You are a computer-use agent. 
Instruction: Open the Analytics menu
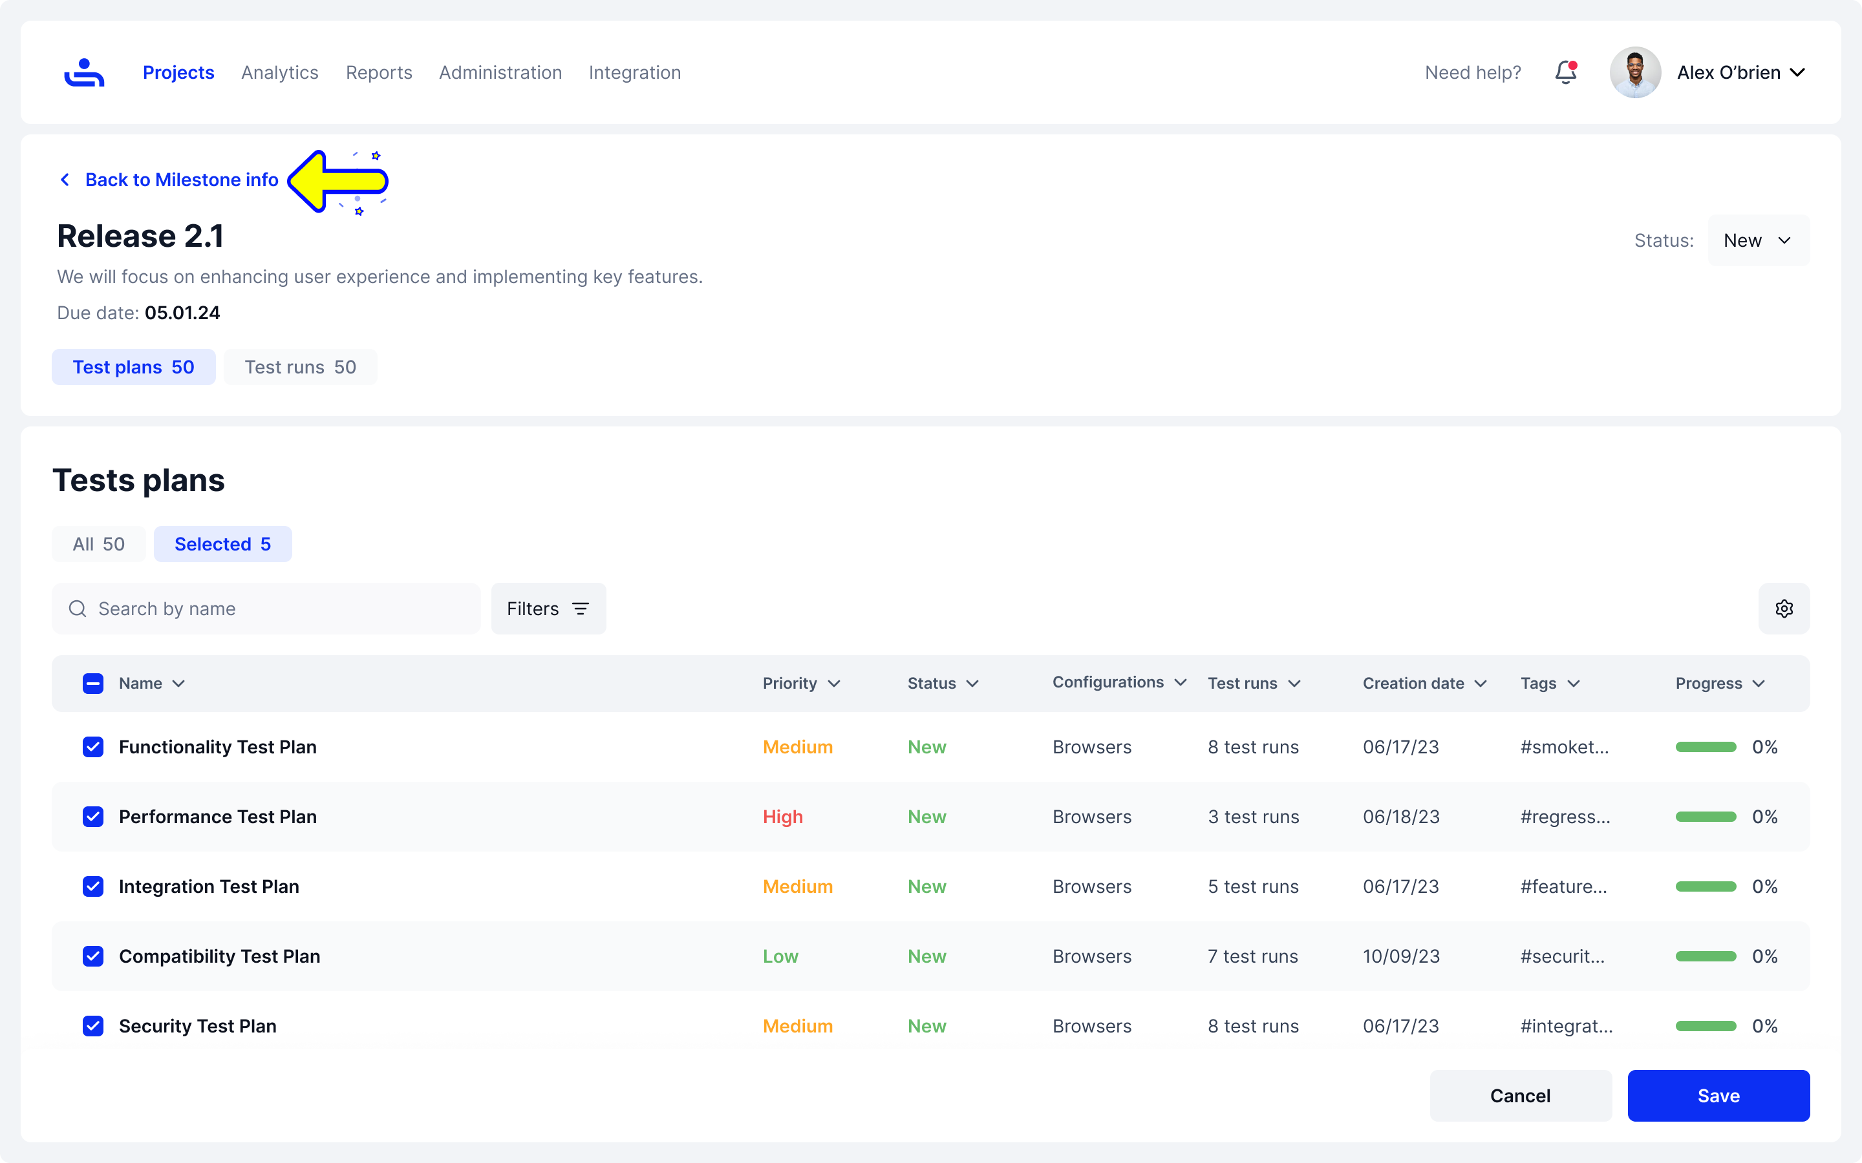click(280, 72)
